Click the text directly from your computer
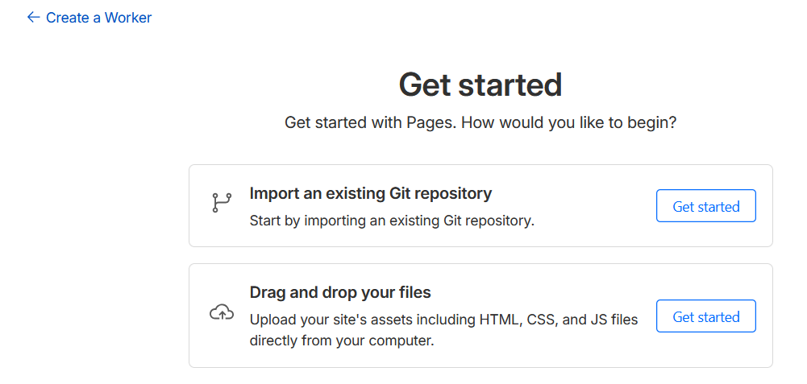The width and height of the screenshot is (807, 384). tap(341, 341)
